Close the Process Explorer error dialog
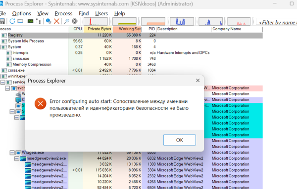Viewport: 297px width, 189px height. tap(198, 81)
